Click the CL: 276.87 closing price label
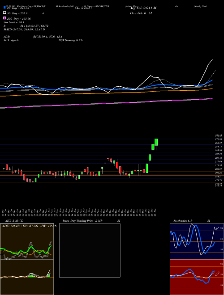Image resolution: width=224 pixels, height=295 pixels. (83, 8)
